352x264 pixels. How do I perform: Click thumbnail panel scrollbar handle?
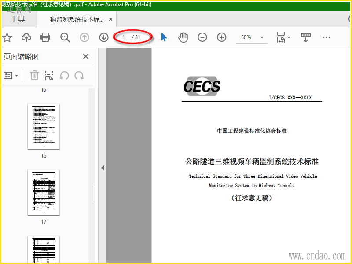click(92, 192)
